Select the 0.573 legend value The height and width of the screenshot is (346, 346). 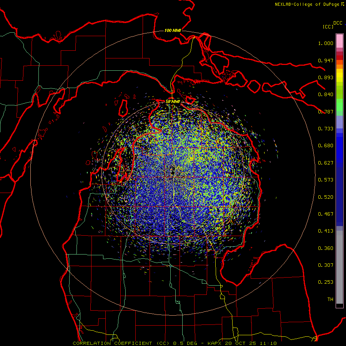pyautogui.click(x=326, y=180)
